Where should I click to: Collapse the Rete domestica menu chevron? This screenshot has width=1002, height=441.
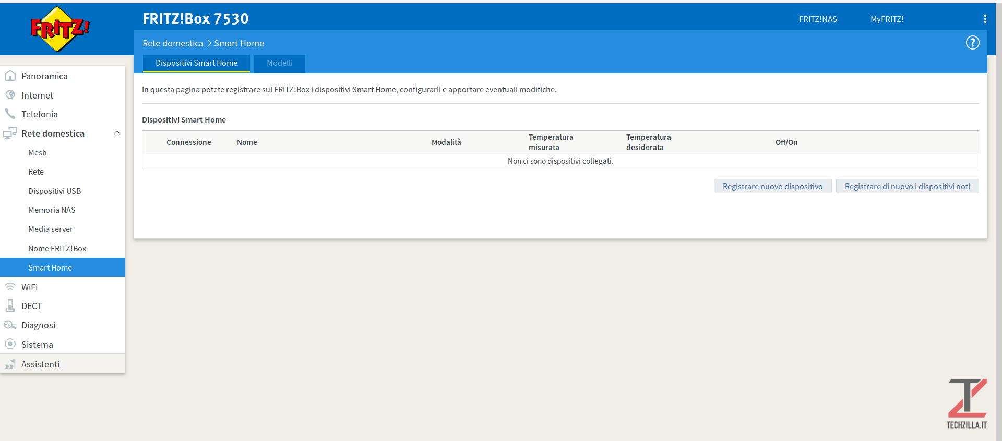pyautogui.click(x=117, y=133)
